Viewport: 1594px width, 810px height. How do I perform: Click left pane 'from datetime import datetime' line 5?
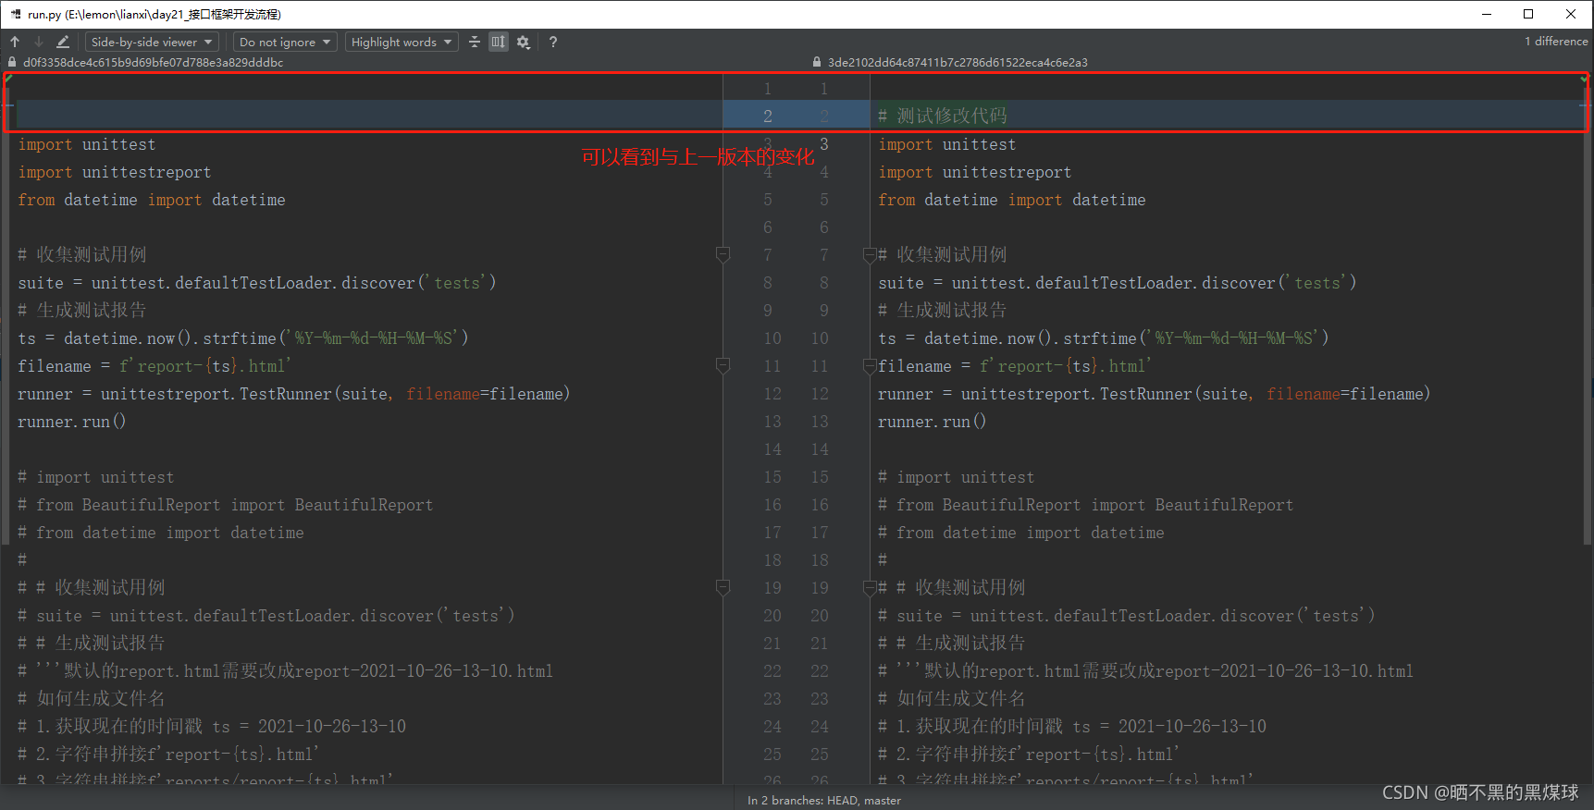tap(152, 200)
